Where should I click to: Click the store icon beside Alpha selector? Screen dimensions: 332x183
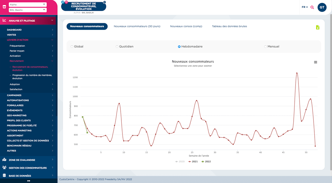click(x=4, y=7)
